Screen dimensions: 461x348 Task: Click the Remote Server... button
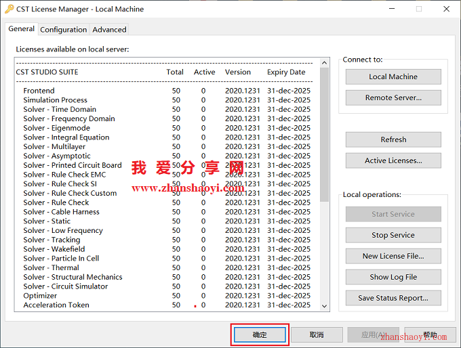click(x=393, y=97)
